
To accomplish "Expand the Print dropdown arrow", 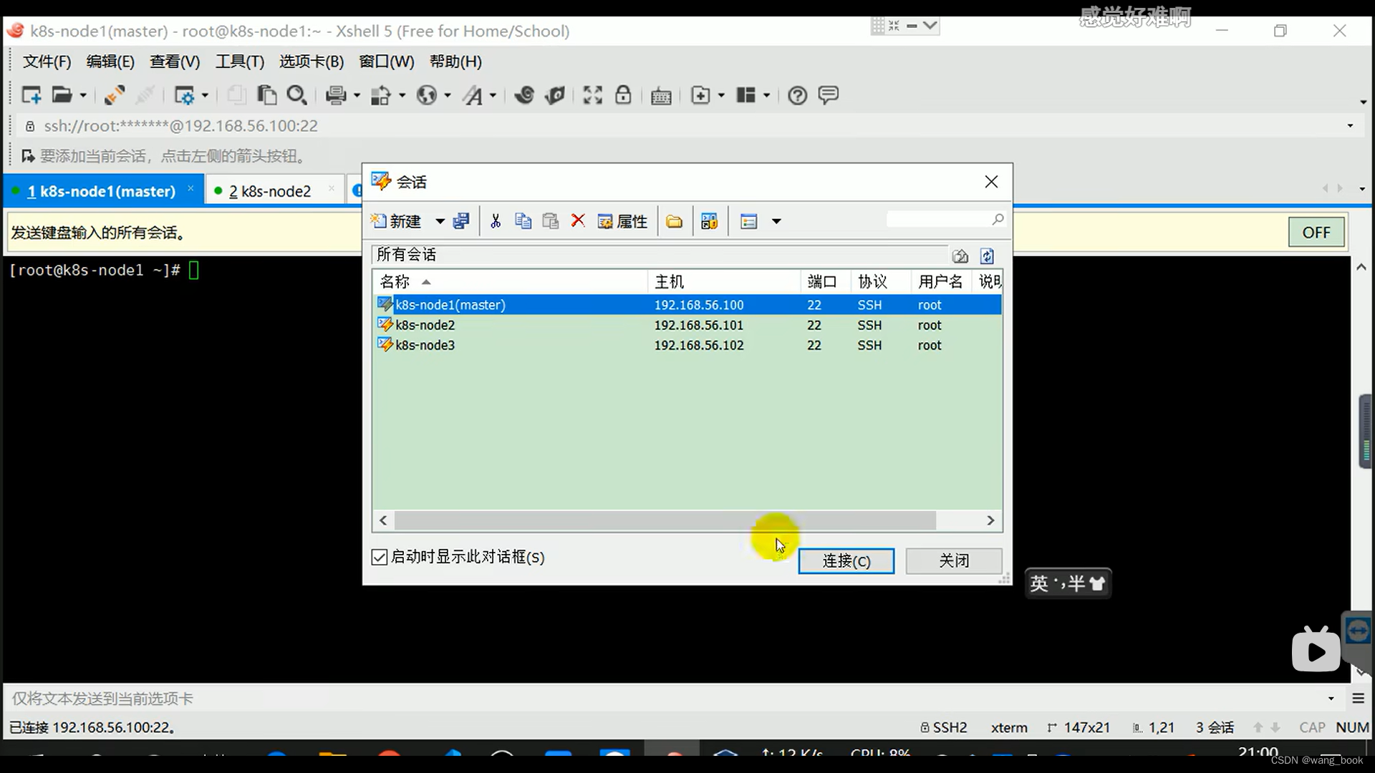I will tap(357, 95).
